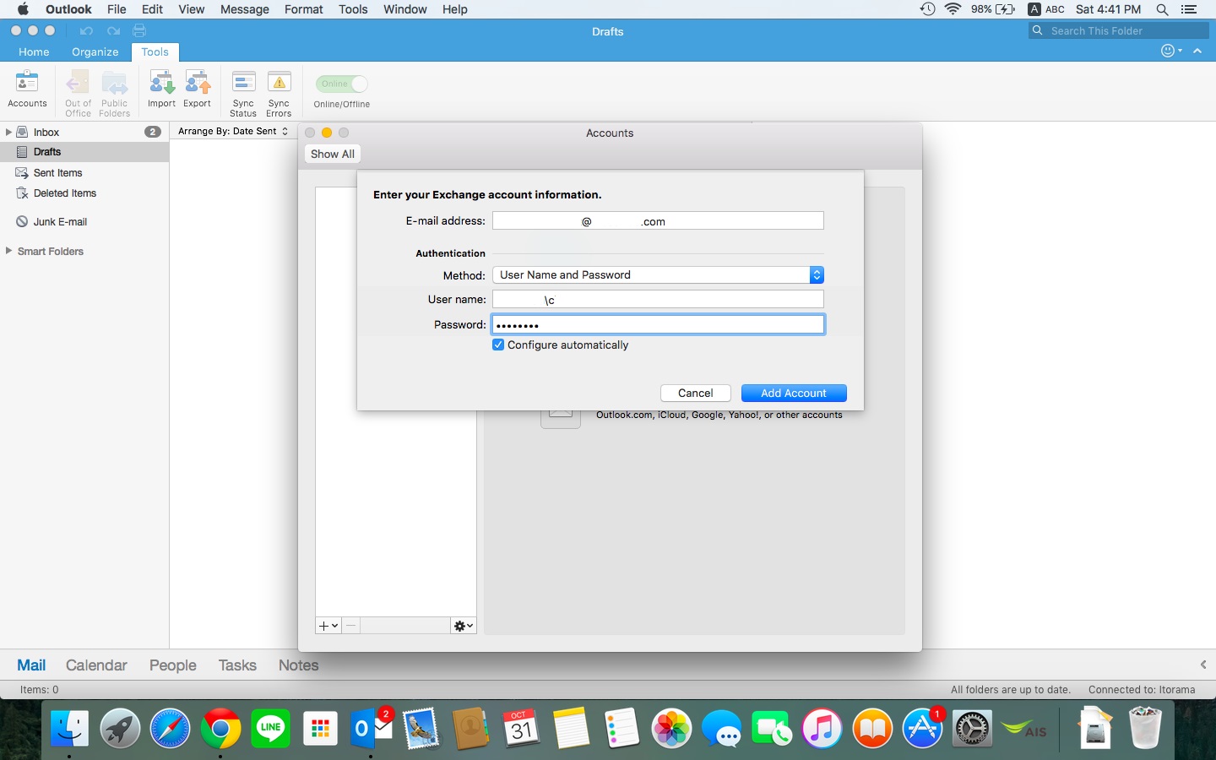Open Outlook icon in the Dock
This screenshot has width=1216, height=760.
tap(370, 728)
